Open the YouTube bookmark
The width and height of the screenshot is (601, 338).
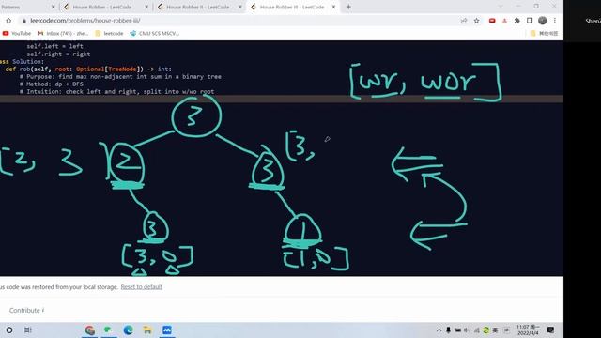[17, 34]
